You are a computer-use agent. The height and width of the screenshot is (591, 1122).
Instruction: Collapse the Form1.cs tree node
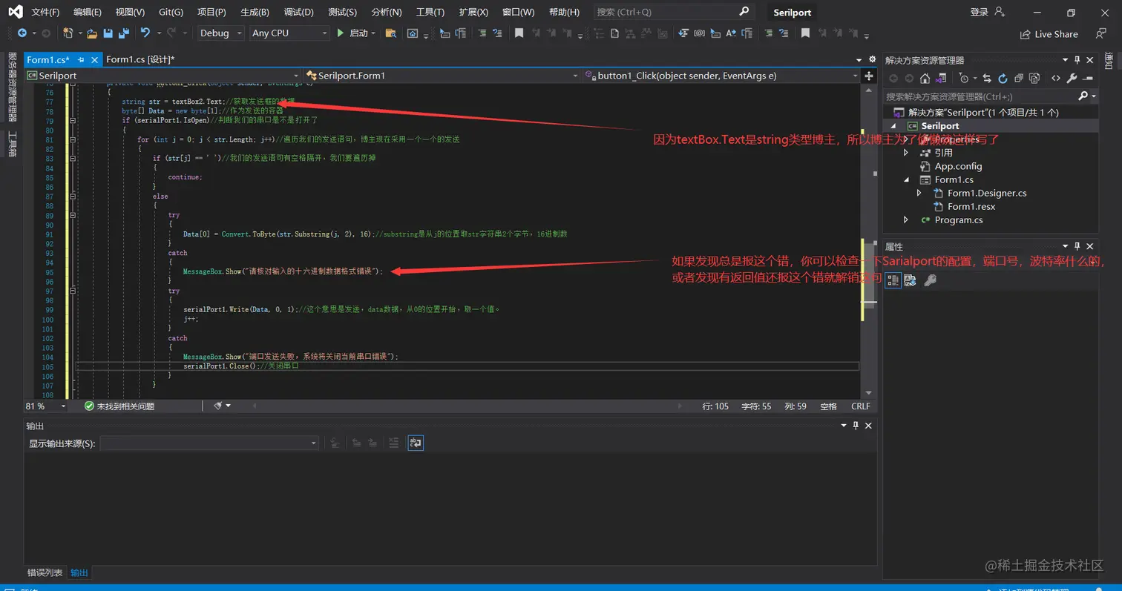(905, 179)
